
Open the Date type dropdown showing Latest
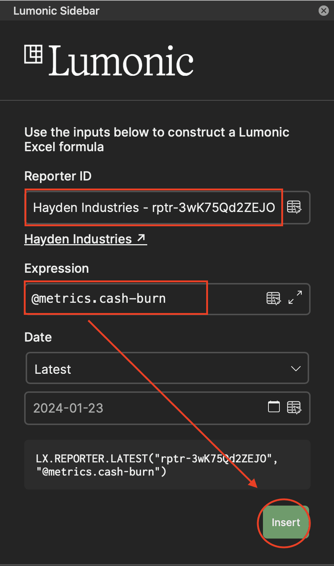pos(167,368)
